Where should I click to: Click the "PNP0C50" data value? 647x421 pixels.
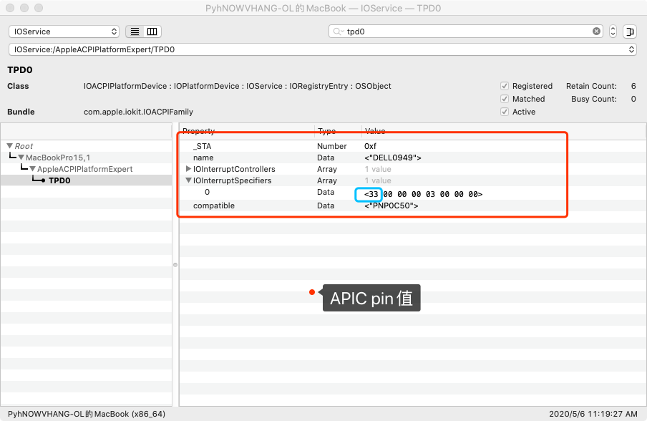pos(391,205)
